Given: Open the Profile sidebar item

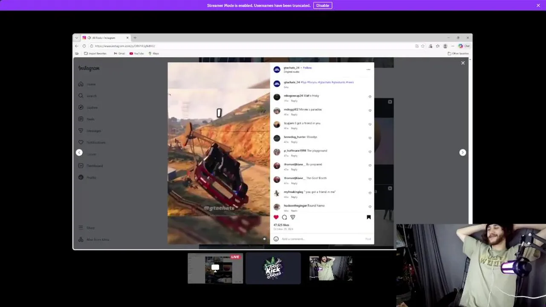Looking at the screenshot, I should (x=87, y=177).
